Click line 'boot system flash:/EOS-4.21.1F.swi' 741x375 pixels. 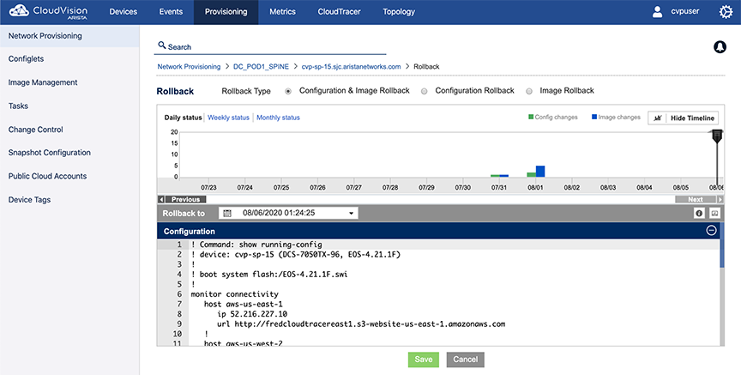pos(269,275)
